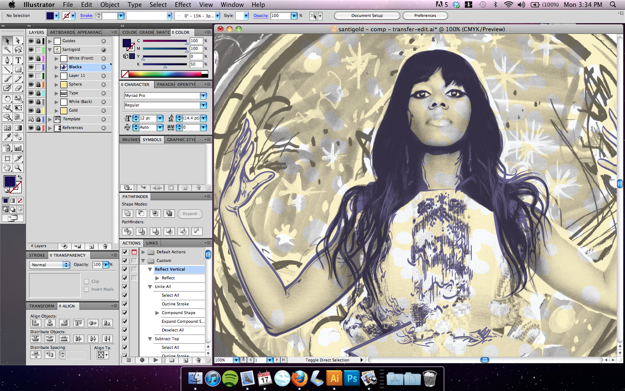Open the font family Myriad Pro dropdown
Screen dimensions: 625x391
point(204,96)
